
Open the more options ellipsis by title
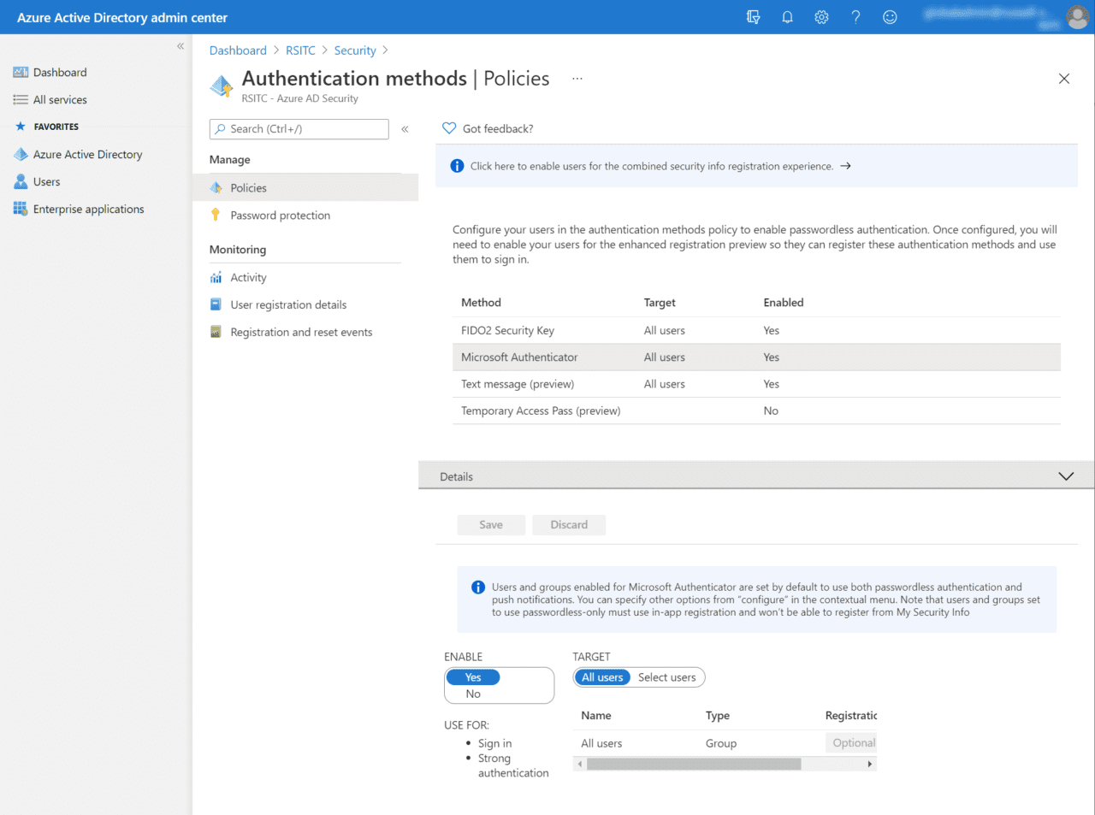577,79
